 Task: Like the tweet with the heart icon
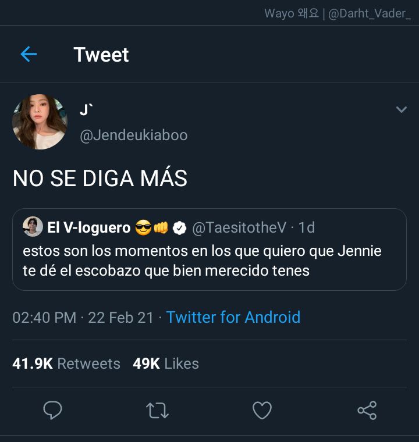[x=262, y=410]
